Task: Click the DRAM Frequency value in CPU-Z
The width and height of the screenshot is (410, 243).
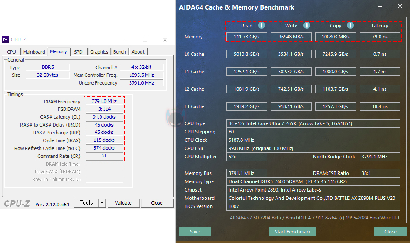Action: pos(104,101)
